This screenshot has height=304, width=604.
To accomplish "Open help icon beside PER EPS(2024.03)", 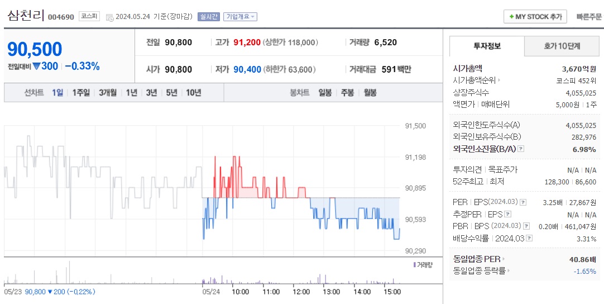I will point(523,202).
